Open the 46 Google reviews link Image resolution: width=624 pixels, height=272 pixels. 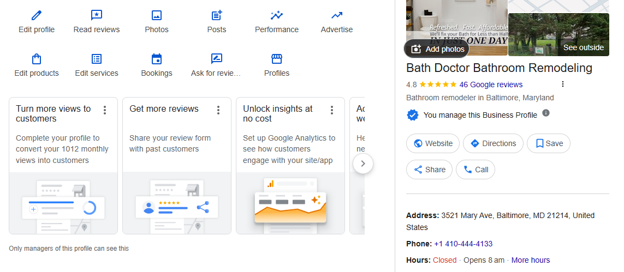(x=491, y=84)
